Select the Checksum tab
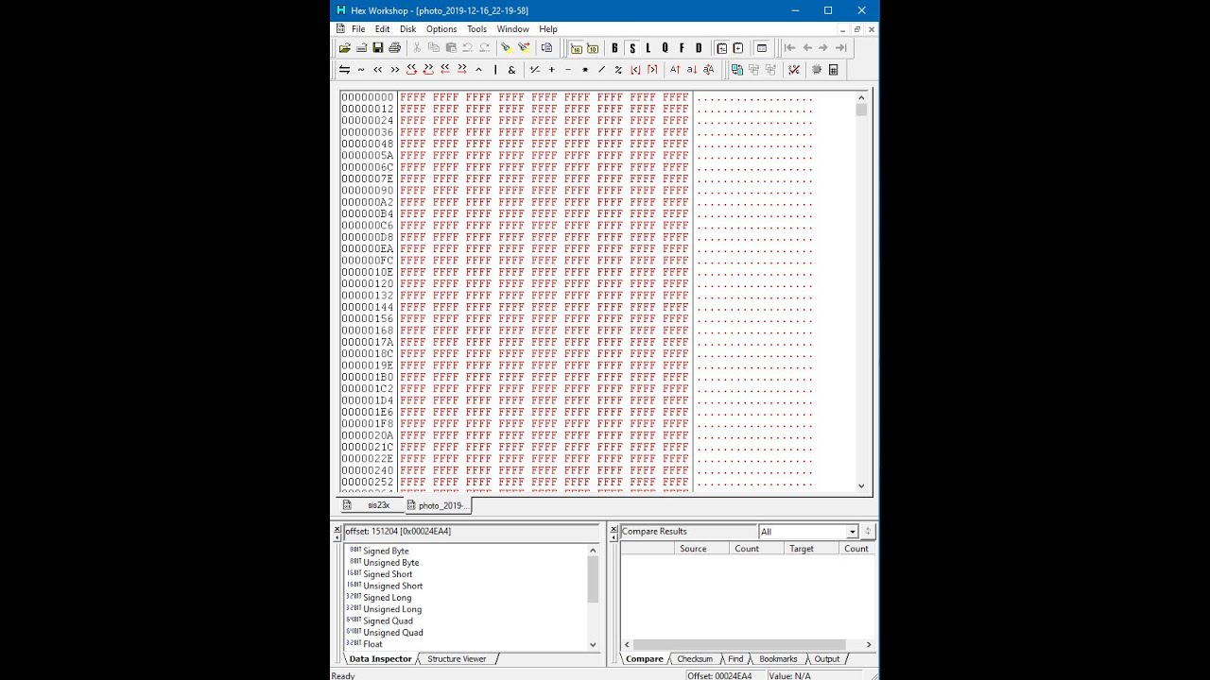 point(695,659)
